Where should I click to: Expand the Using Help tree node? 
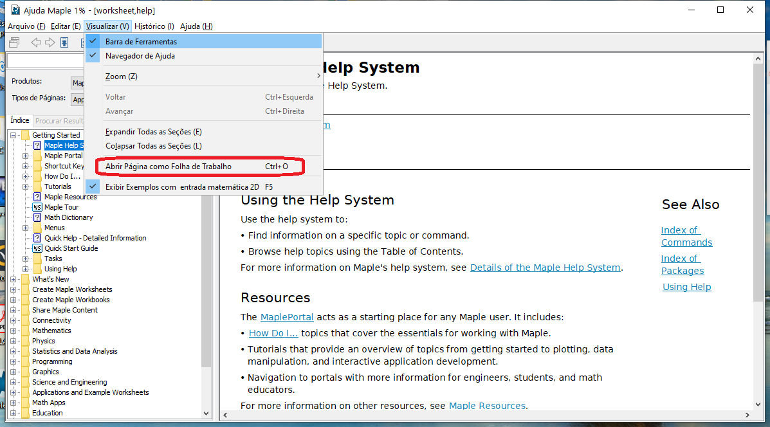26,269
